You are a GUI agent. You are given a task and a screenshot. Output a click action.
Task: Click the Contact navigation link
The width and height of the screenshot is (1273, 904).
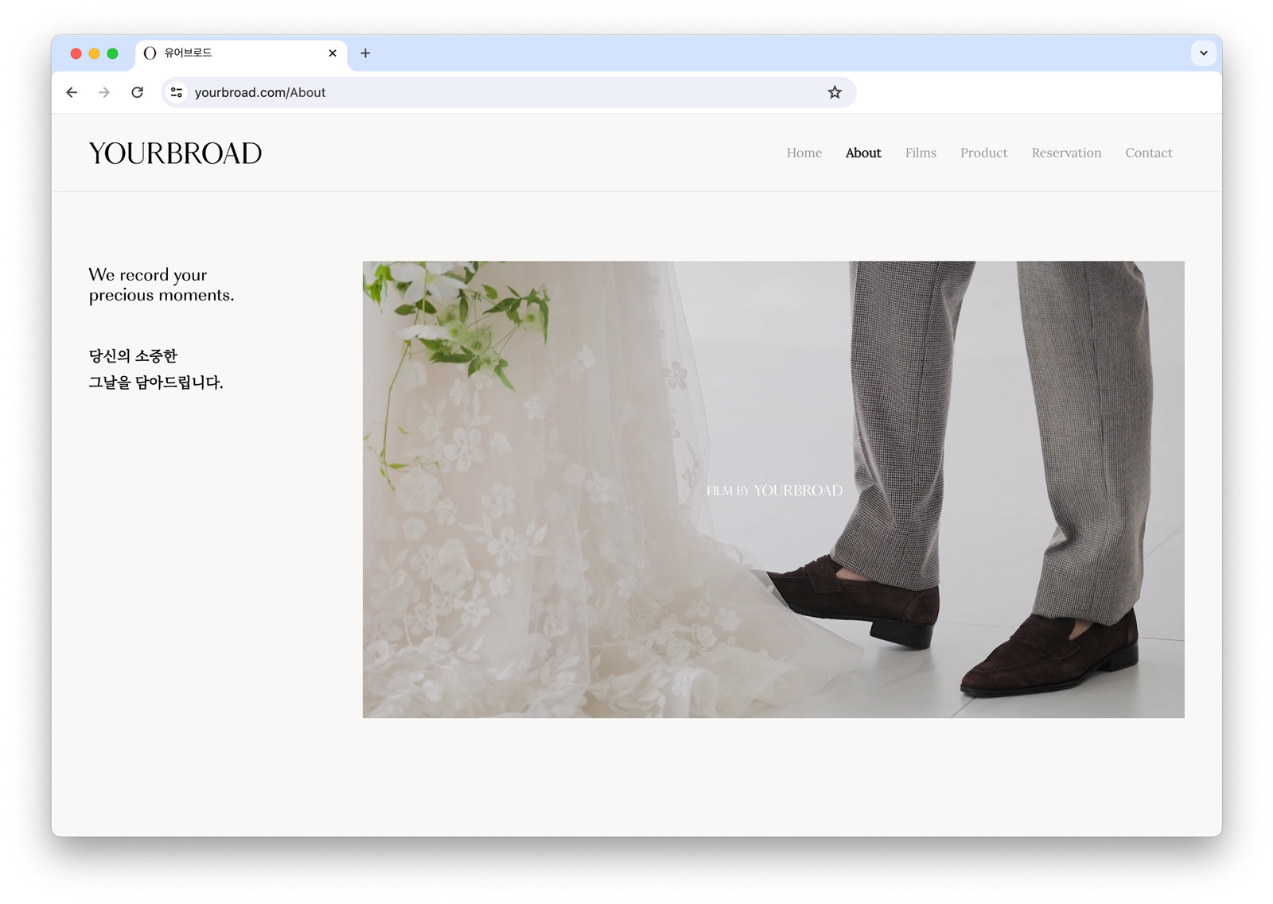(1148, 153)
